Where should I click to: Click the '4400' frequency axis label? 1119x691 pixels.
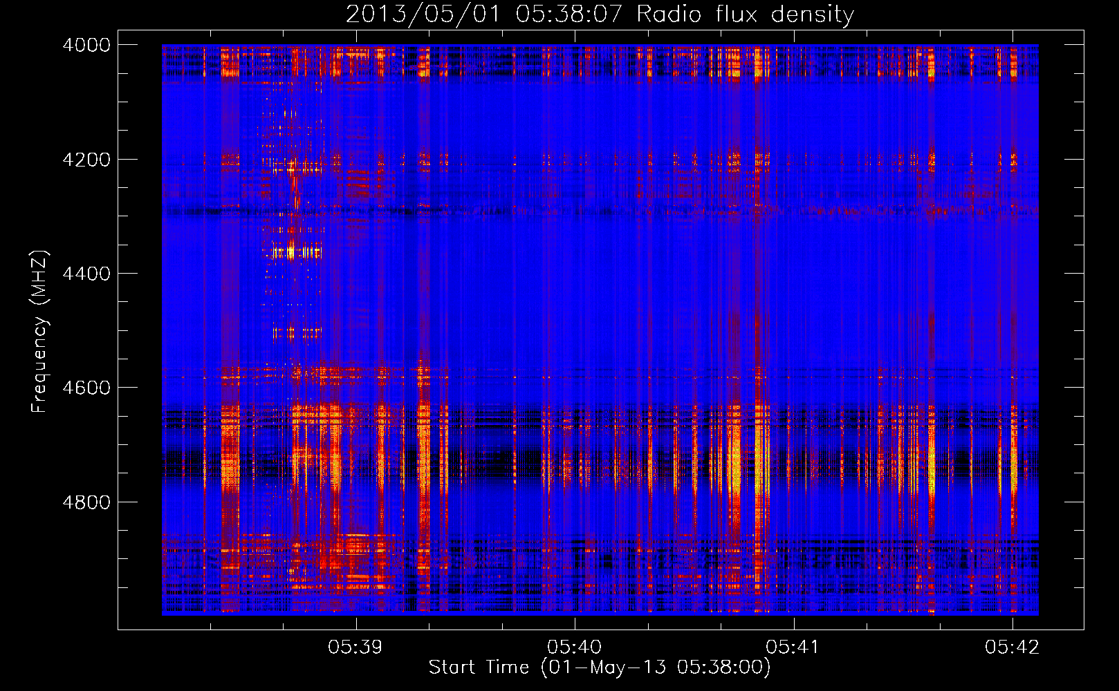pyautogui.click(x=86, y=274)
